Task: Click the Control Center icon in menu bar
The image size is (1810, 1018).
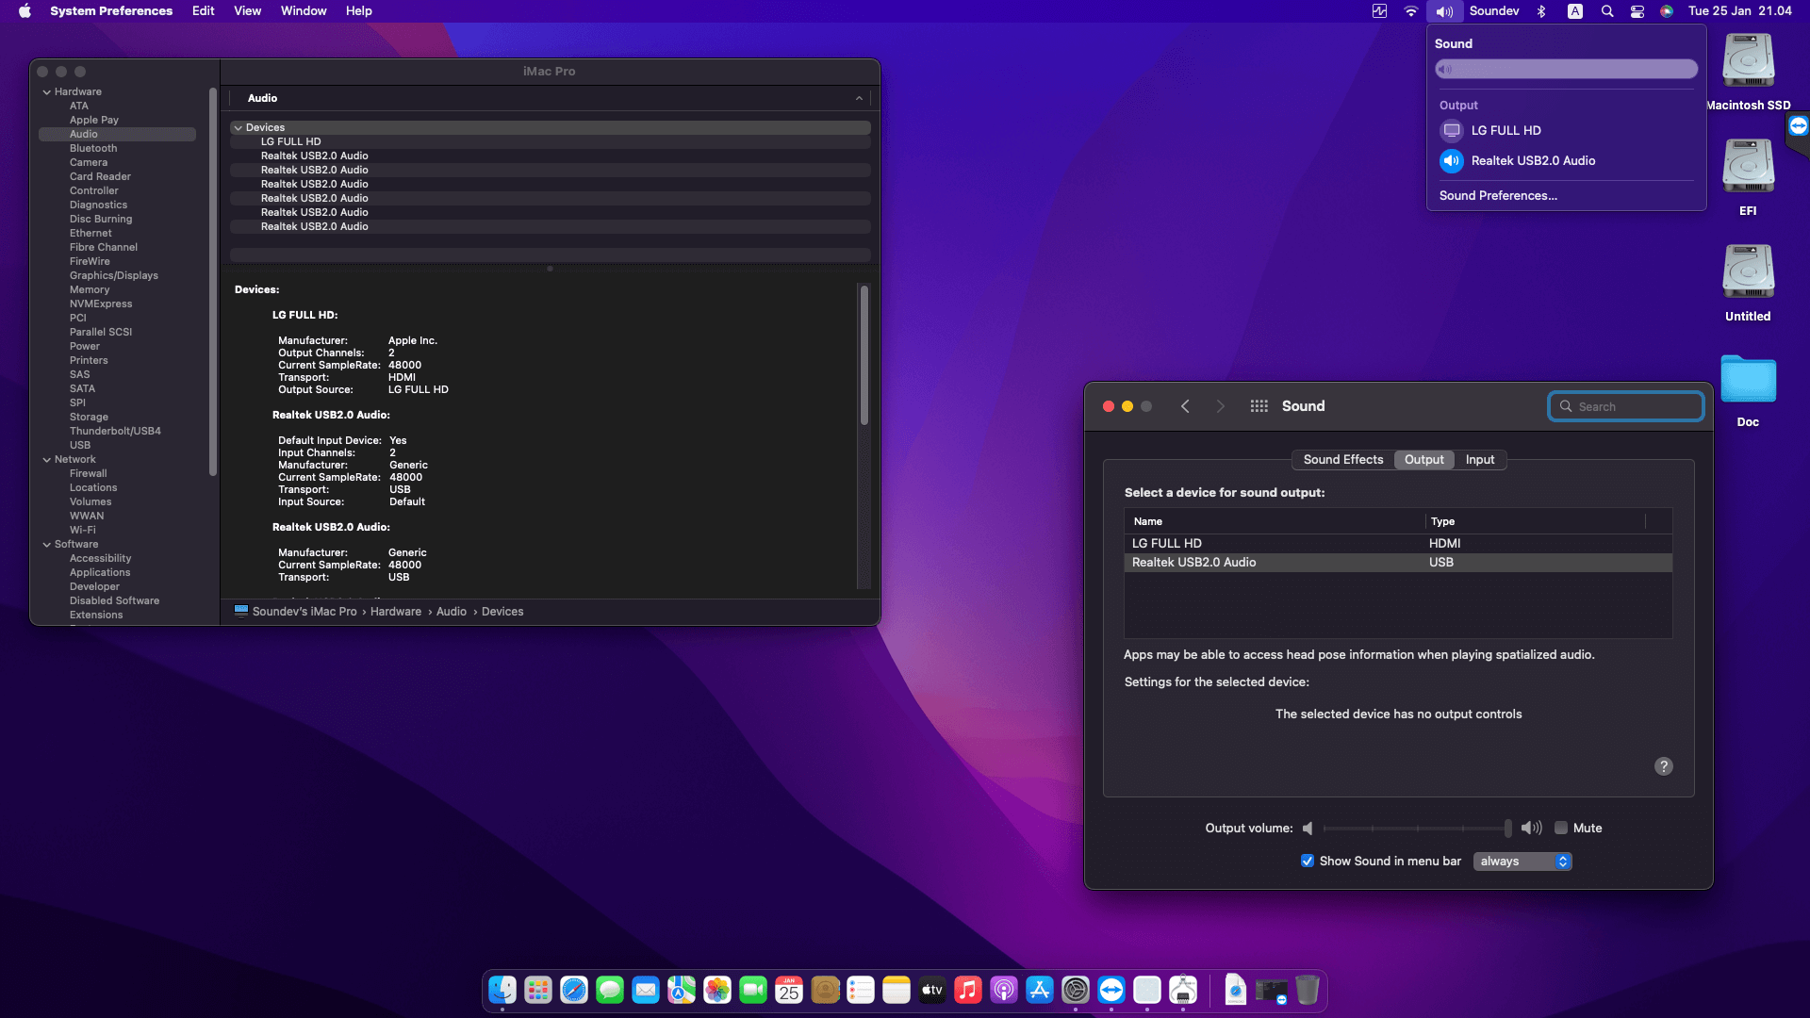Action: pos(1637,10)
